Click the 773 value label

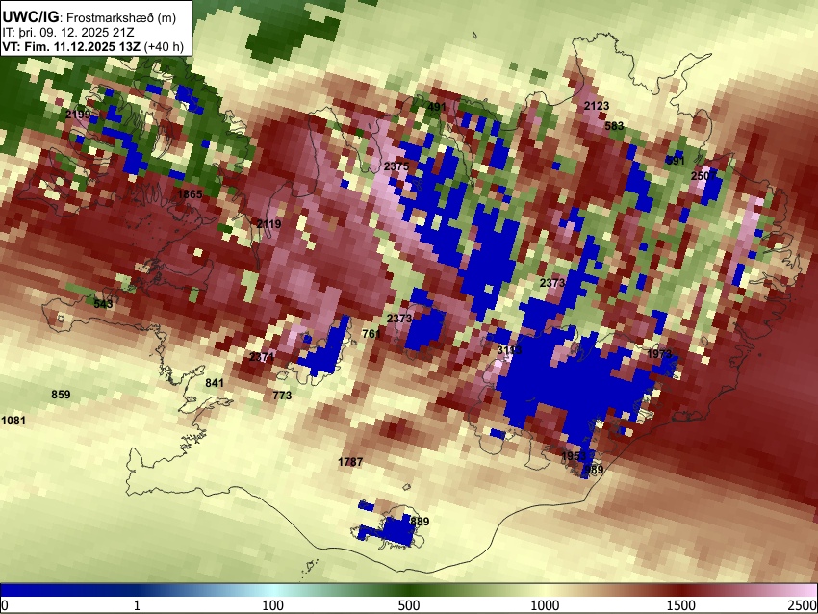click(x=282, y=396)
